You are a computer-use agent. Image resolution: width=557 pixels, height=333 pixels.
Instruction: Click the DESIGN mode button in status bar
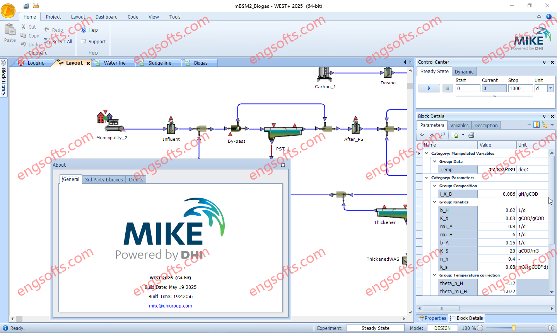[x=443, y=328]
